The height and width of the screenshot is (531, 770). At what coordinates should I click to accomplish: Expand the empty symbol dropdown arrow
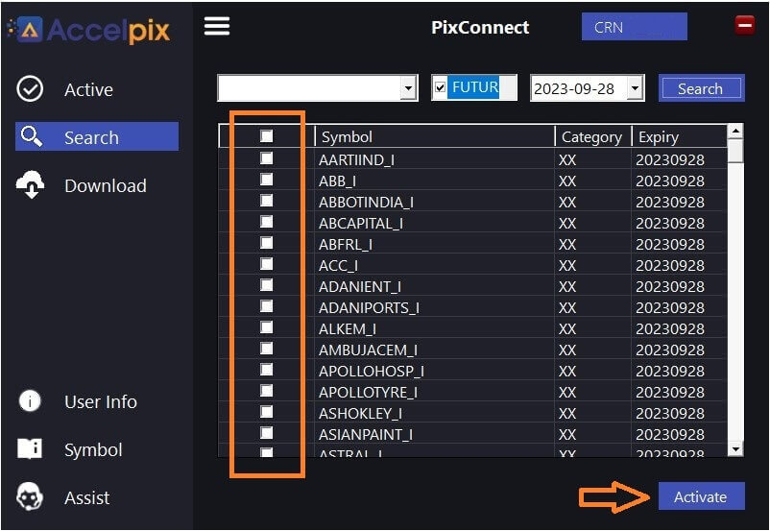tap(408, 88)
